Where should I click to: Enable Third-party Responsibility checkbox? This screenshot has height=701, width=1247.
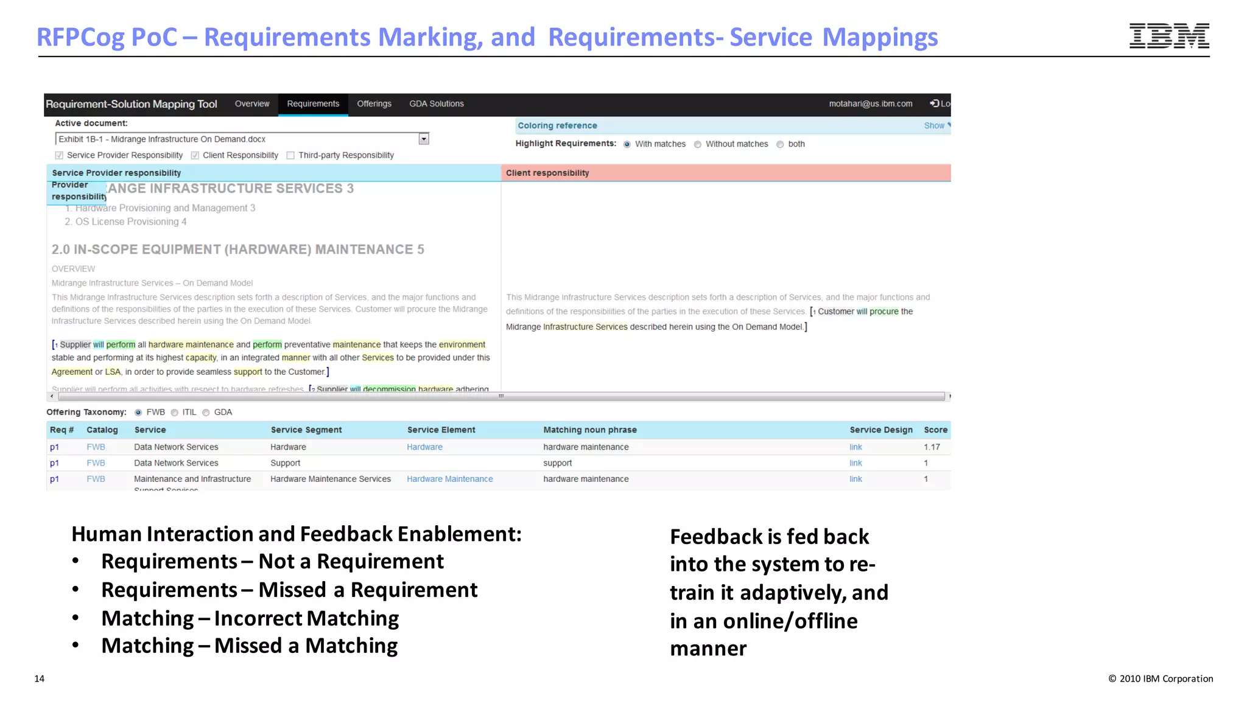(x=290, y=155)
